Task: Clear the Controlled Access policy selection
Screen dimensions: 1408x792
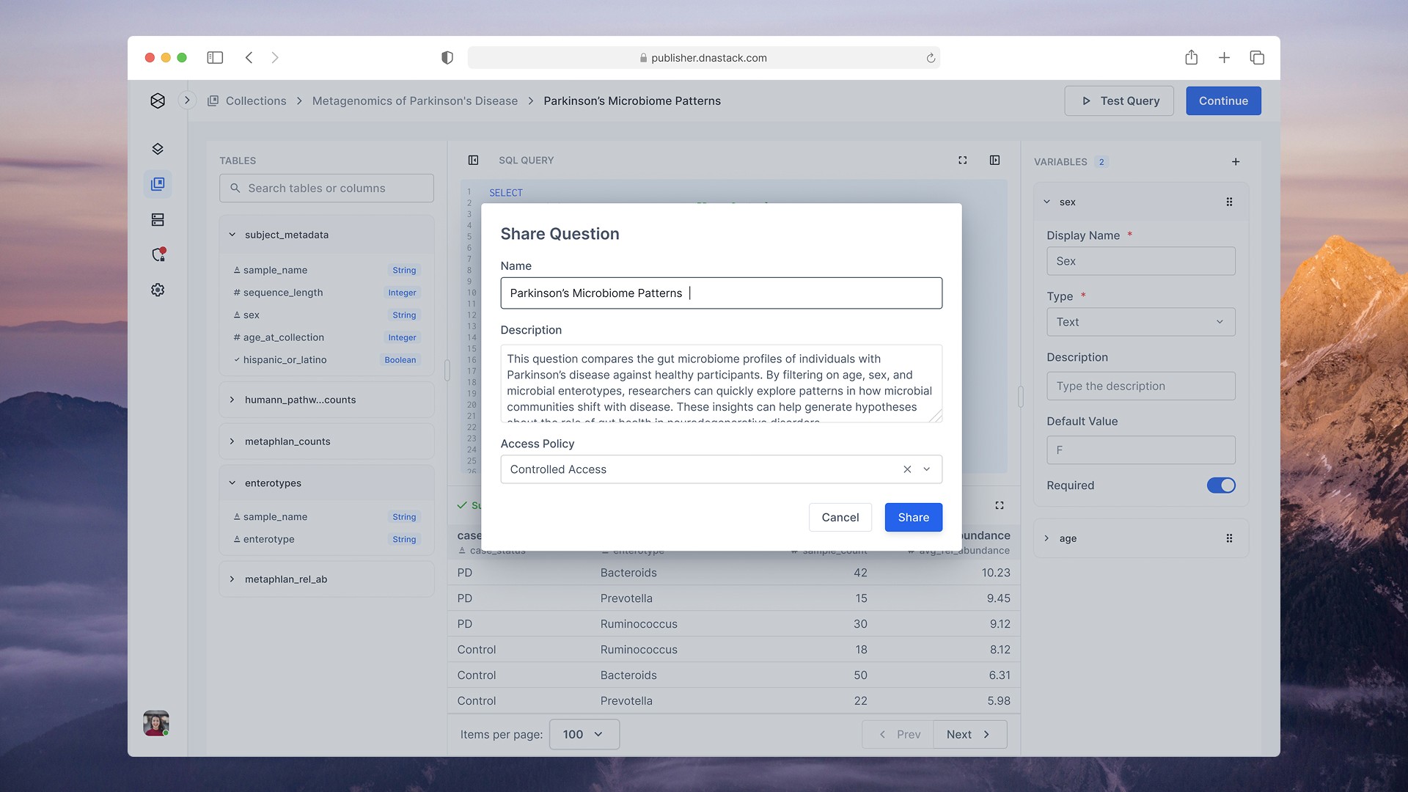Action: coord(907,469)
